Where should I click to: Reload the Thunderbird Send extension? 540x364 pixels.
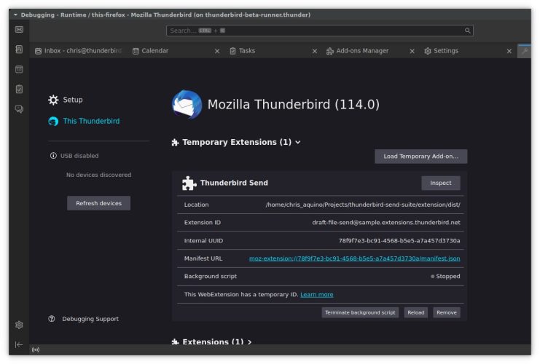[416, 312]
